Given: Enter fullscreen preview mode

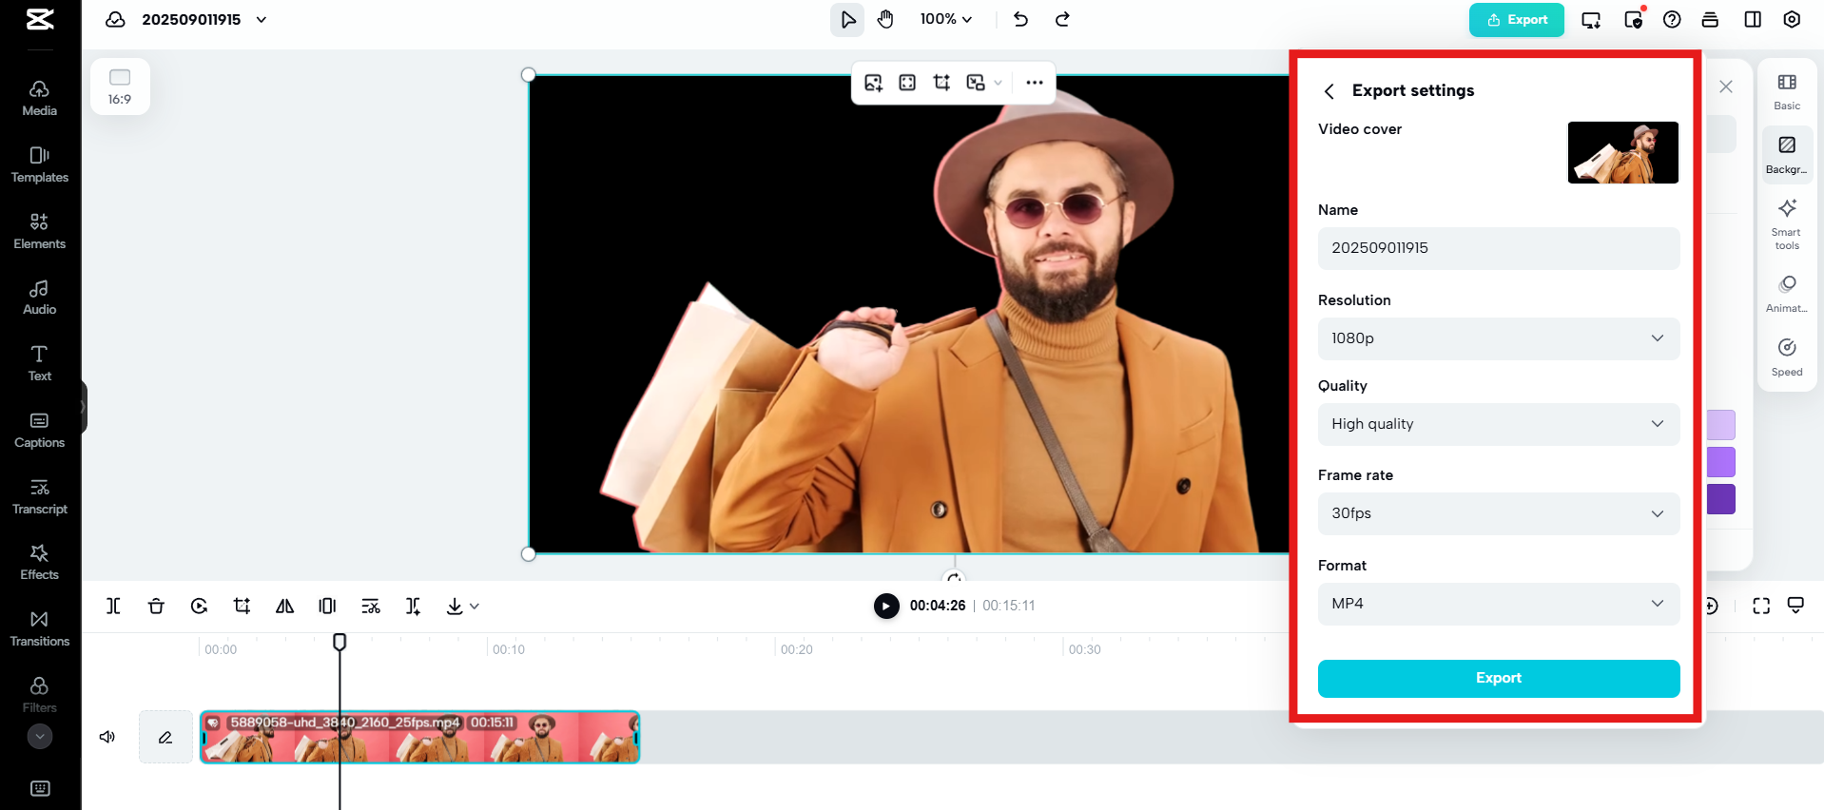Looking at the screenshot, I should coord(1761,606).
